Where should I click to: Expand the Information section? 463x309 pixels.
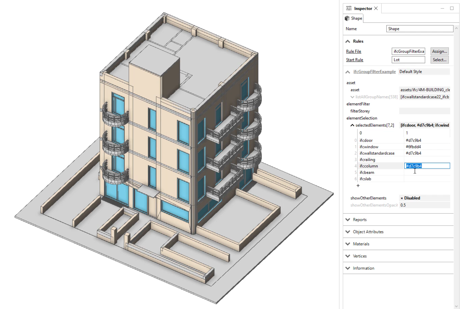click(348, 268)
